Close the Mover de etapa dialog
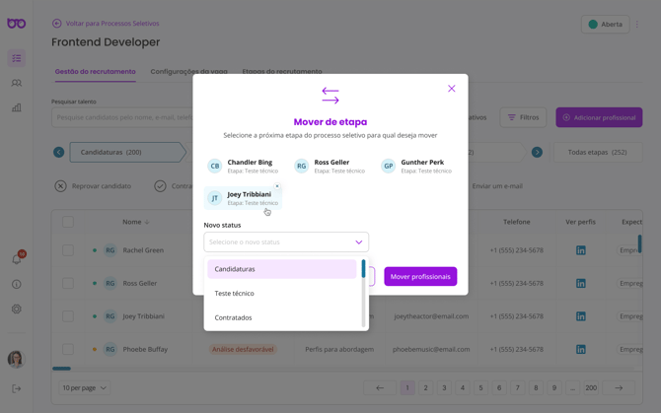661x413 pixels. 452,89
